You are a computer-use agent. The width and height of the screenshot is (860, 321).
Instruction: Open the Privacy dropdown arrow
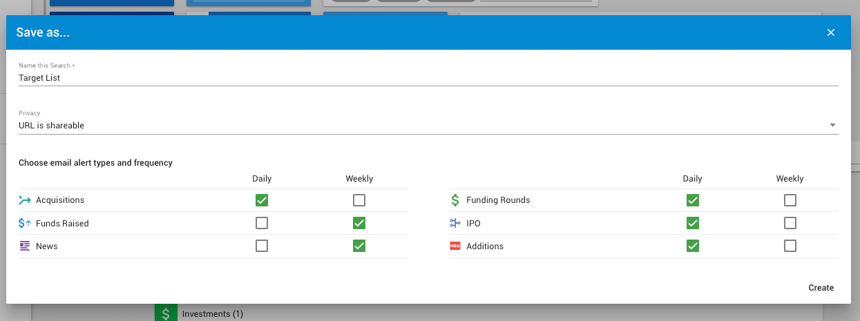pyautogui.click(x=832, y=126)
